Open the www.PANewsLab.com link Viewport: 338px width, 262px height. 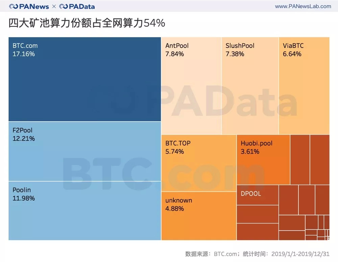pos(303,6)
